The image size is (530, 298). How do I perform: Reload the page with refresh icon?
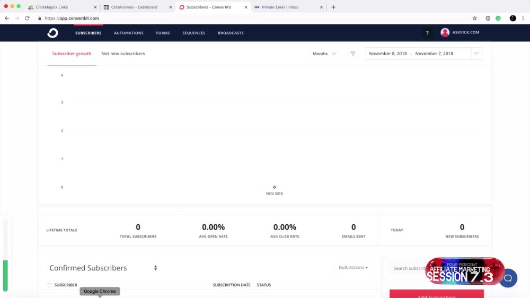(x=27, y=18)
